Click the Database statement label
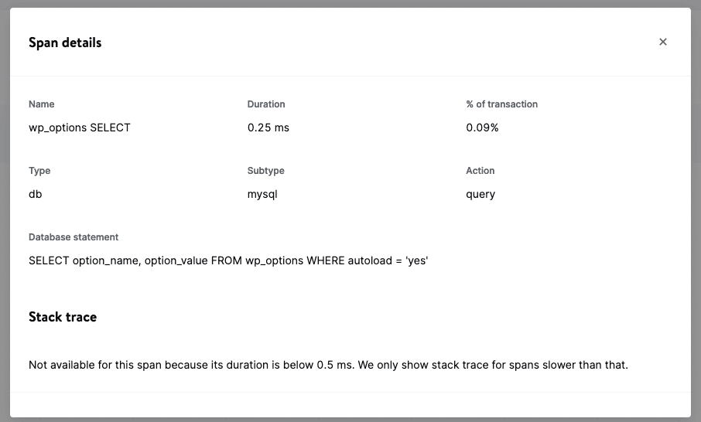Viewport: 701px width, 422px height. point(74,237)
